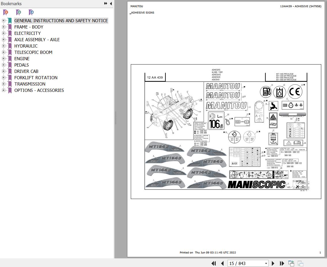The image size is (327, 267).
Task: Click the Bookmarks panel title
Action: [11, 3]
